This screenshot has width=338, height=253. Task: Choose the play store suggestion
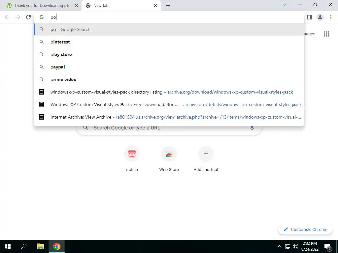pyautogui.click(x=169, y=54)
